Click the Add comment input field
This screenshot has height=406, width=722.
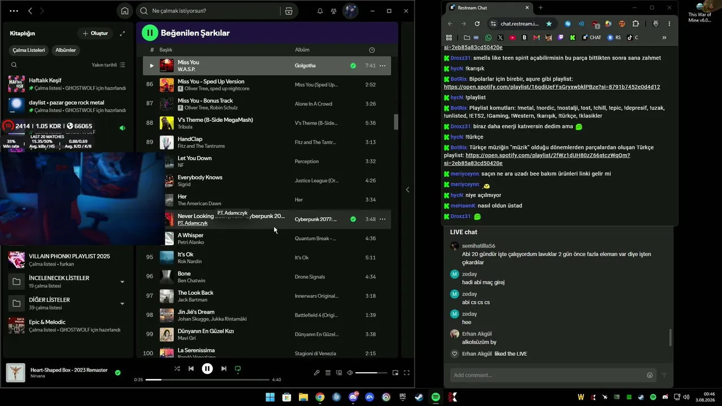(x=547, y=375)
